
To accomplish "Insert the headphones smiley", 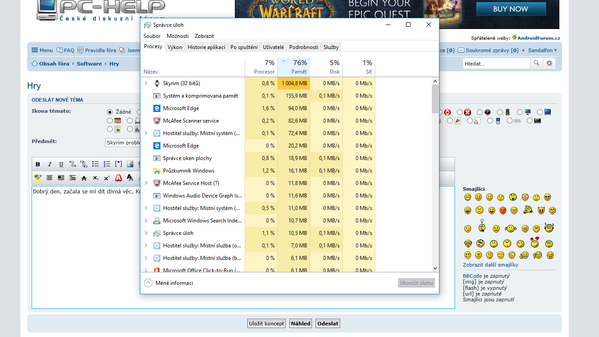I will tap(549, 227).
